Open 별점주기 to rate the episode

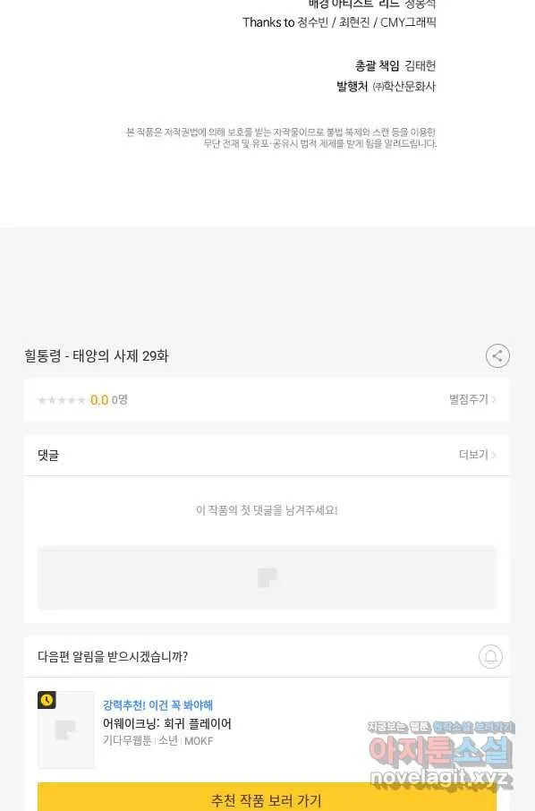click(x=472, y=399)
